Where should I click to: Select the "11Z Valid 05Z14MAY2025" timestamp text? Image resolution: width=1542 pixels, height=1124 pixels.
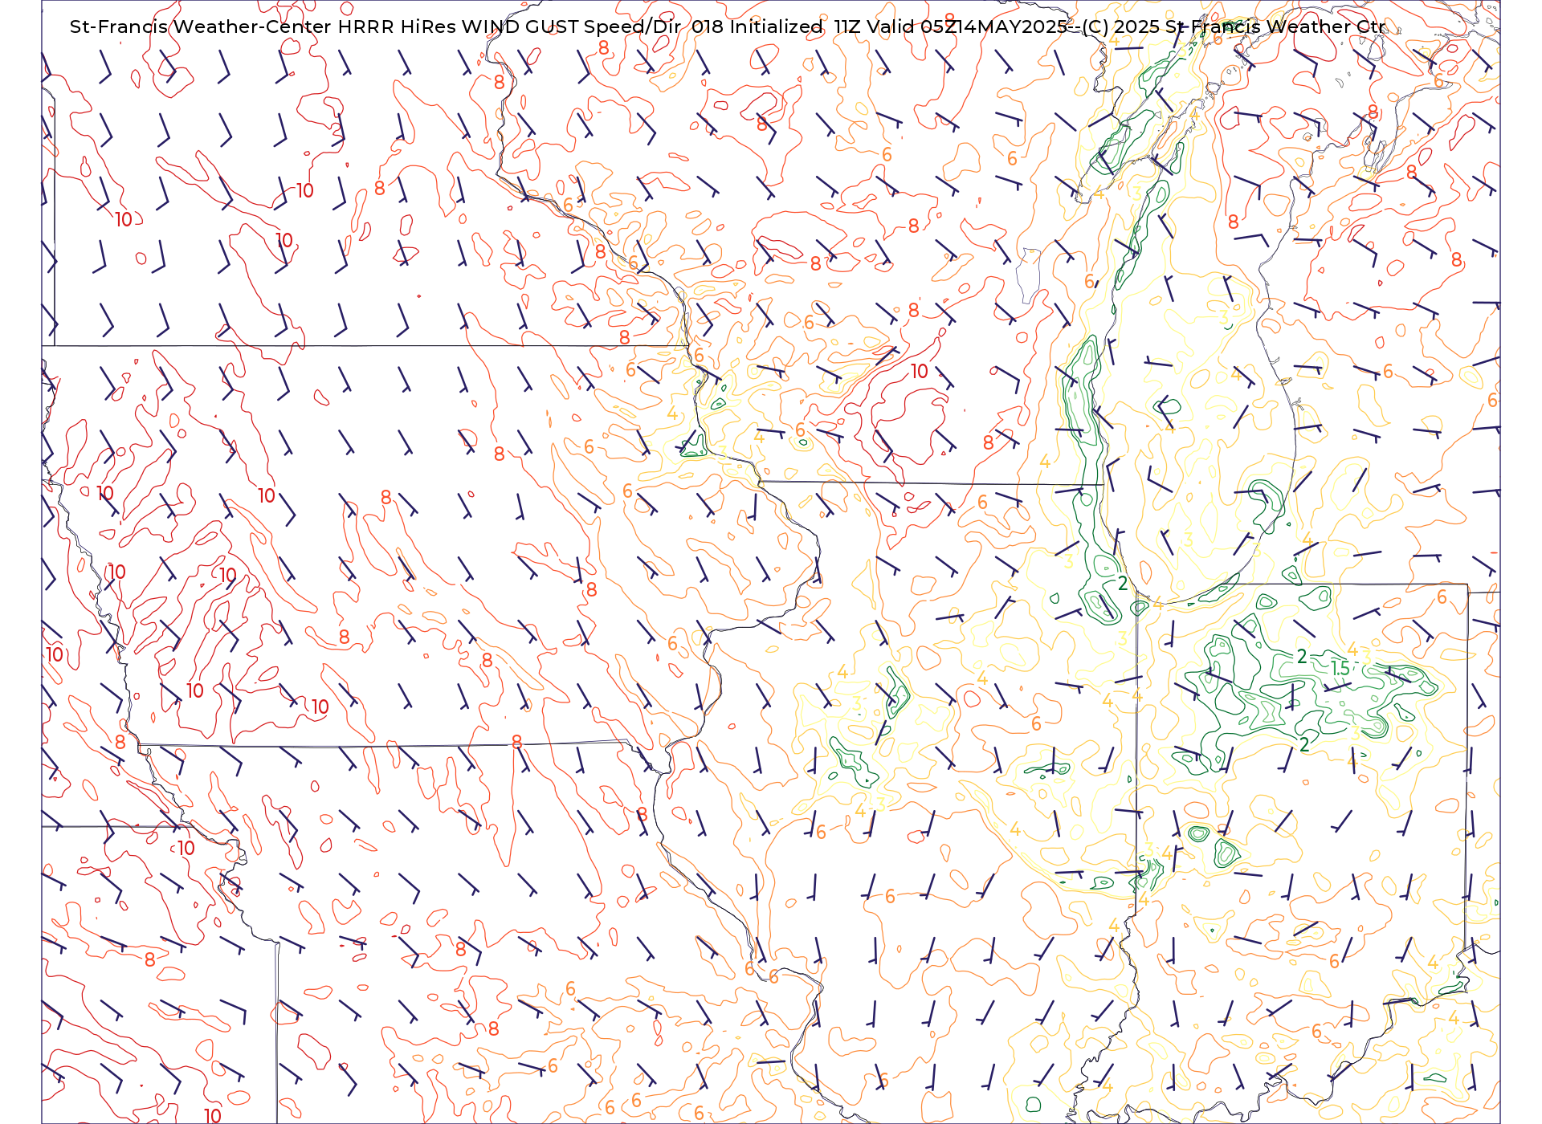click(x=951, y=26)
